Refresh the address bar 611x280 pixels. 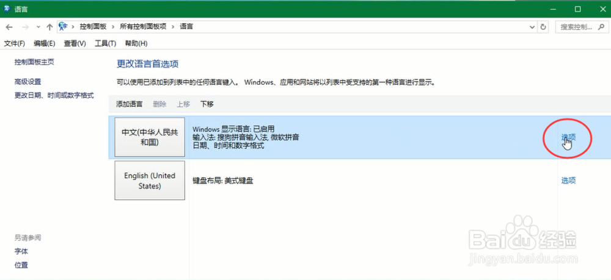(x=543, y=27)
